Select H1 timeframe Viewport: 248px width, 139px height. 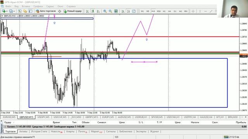coord(164,11)
